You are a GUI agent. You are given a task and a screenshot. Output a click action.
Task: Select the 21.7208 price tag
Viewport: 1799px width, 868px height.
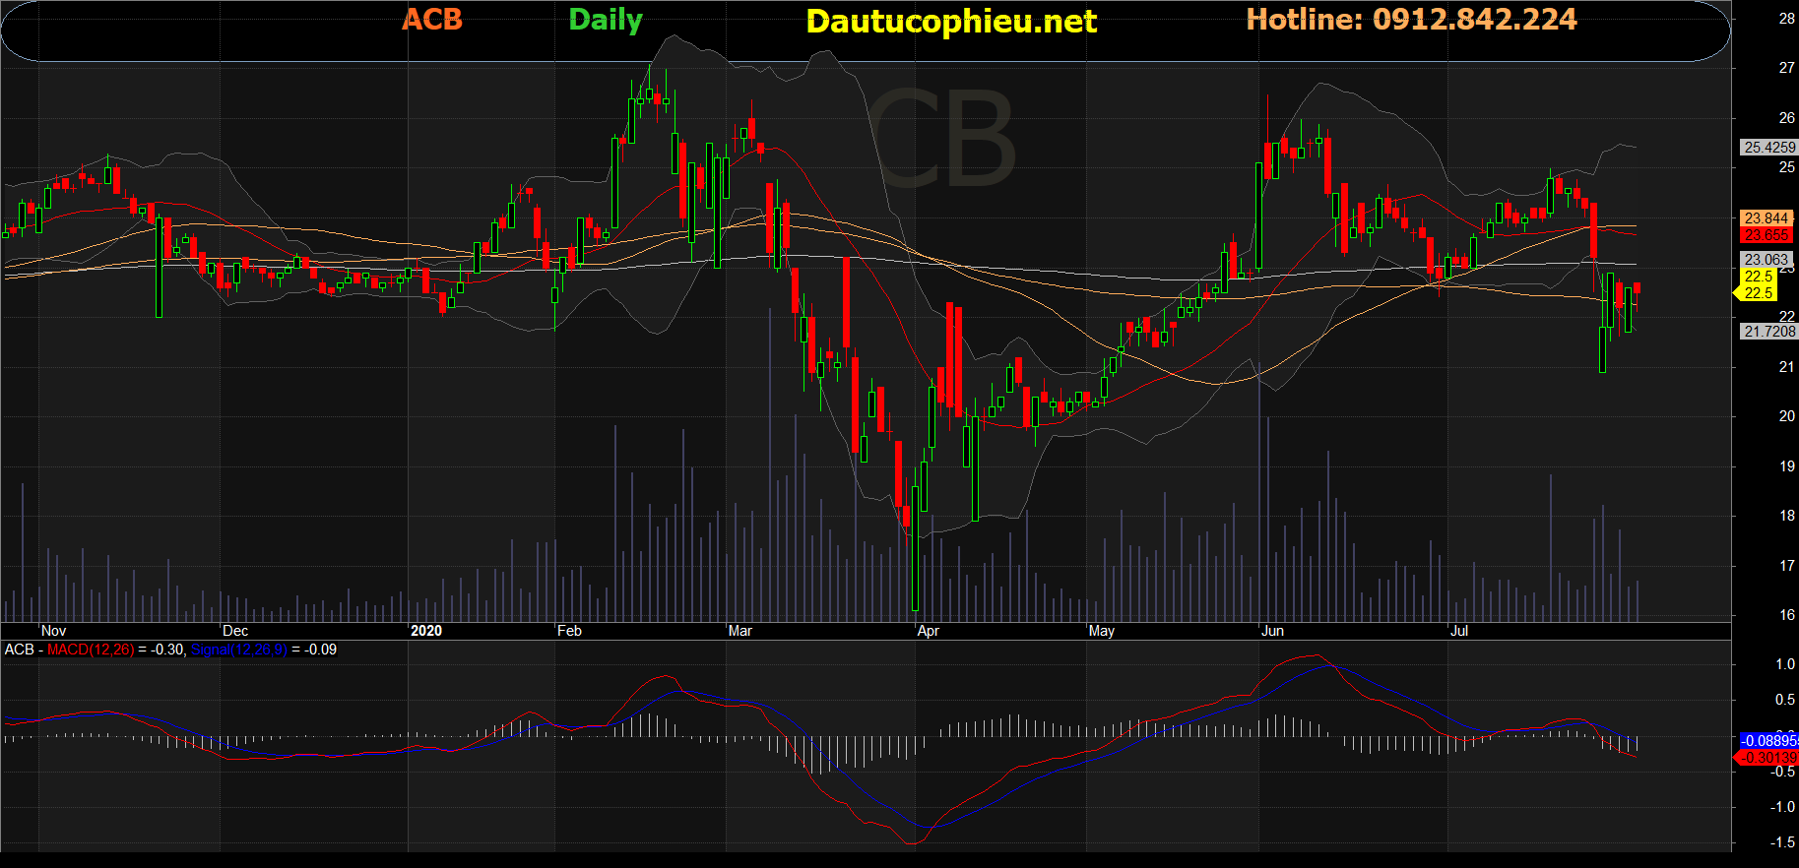1768,332
